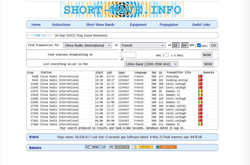This screenshot has width=250, height=165.
Task: Click the frequency value 13750
Action: point(34,106)
